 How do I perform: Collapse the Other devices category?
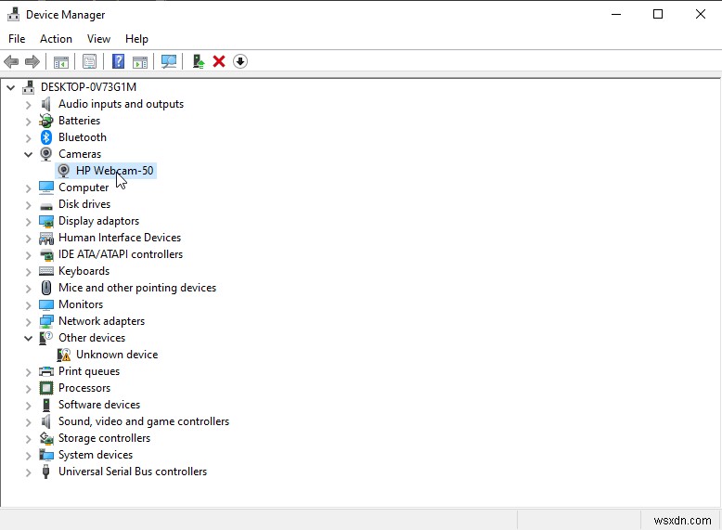[28, 338]
